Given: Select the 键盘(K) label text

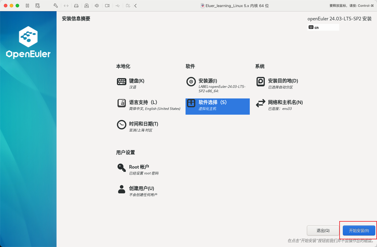Looking at the screenshot, I should point(137,81).
